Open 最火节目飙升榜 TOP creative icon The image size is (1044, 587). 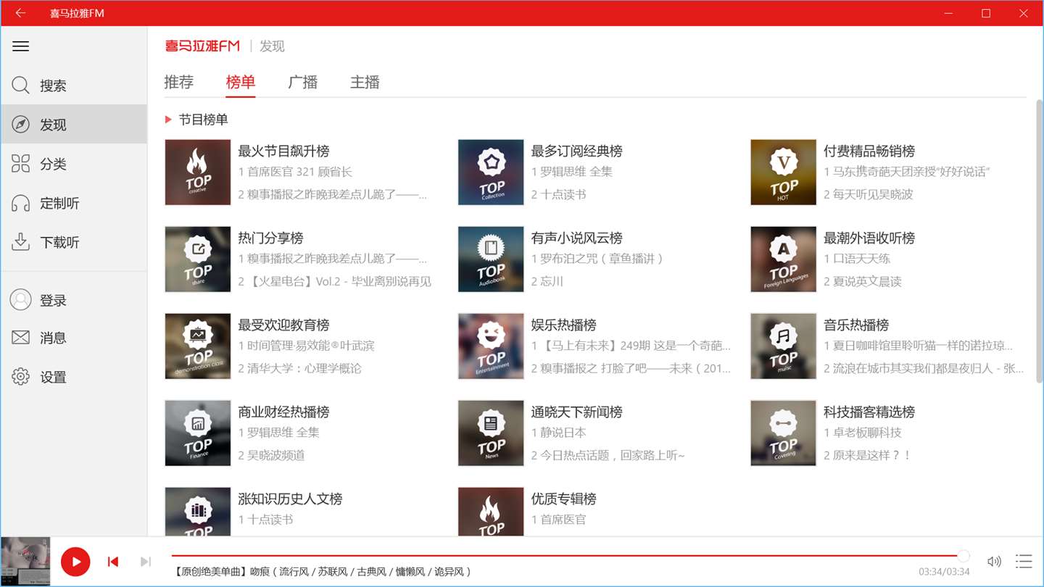198,172
